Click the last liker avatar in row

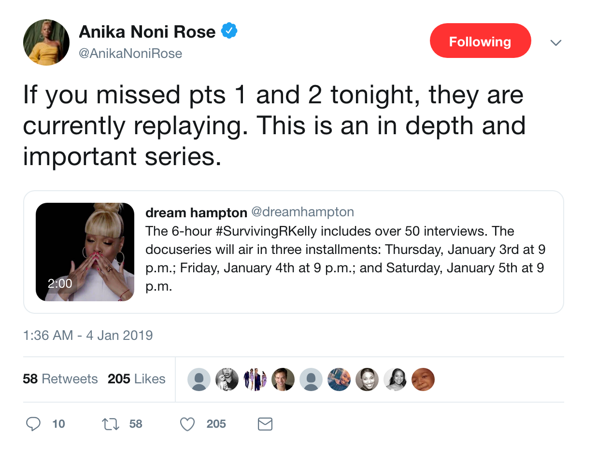pos(423,379)
